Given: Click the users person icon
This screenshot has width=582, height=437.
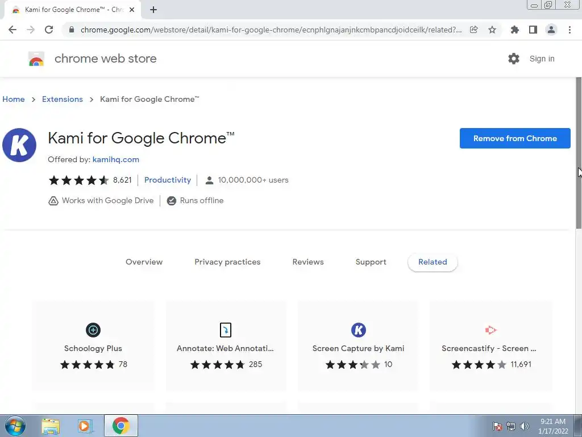Looking at the screenshot, I should 209,180.
